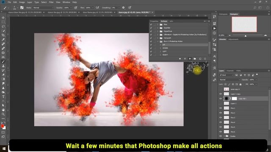Open Windows Start button

(4, 149)
